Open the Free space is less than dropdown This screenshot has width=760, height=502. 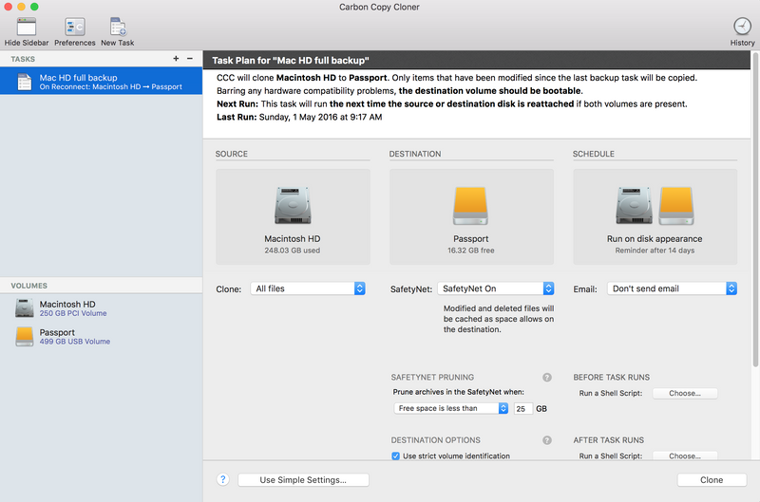click(451, 408)
